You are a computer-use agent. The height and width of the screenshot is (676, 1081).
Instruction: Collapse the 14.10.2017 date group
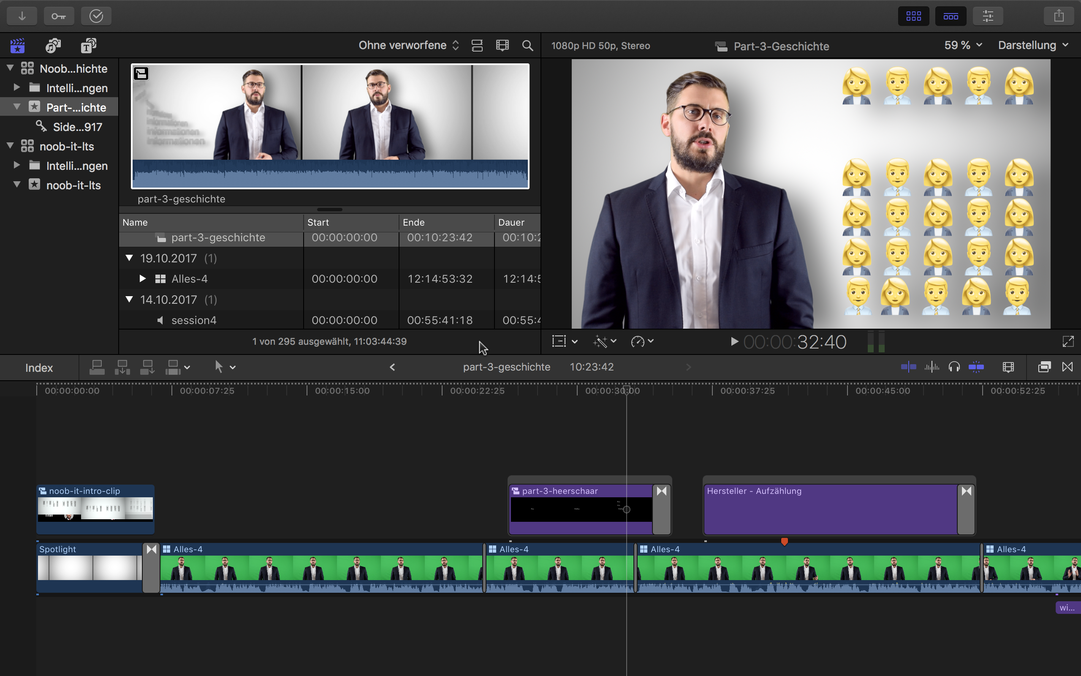tap(129, 299)
